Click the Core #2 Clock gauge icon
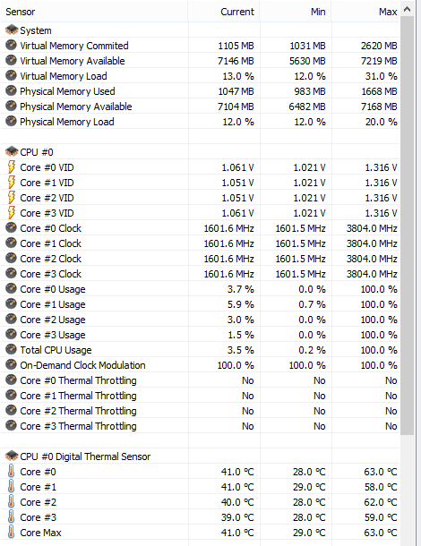The width and height of the screenshot is (421, 546). 11,259
